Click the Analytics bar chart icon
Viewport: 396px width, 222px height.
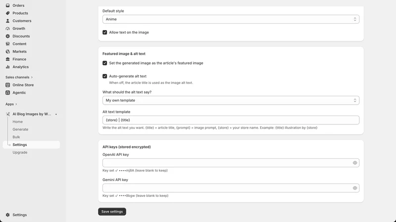coord(7,67)
